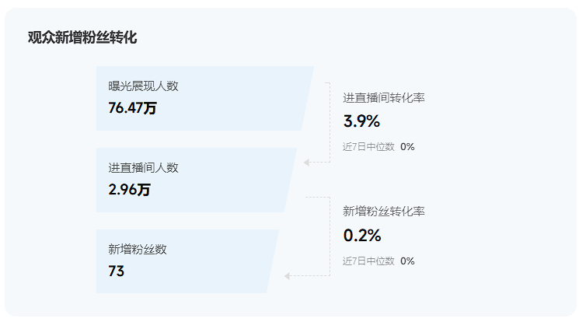
Task: Click the arrow pointing to 进直播间人数
Action: point(306,163)
